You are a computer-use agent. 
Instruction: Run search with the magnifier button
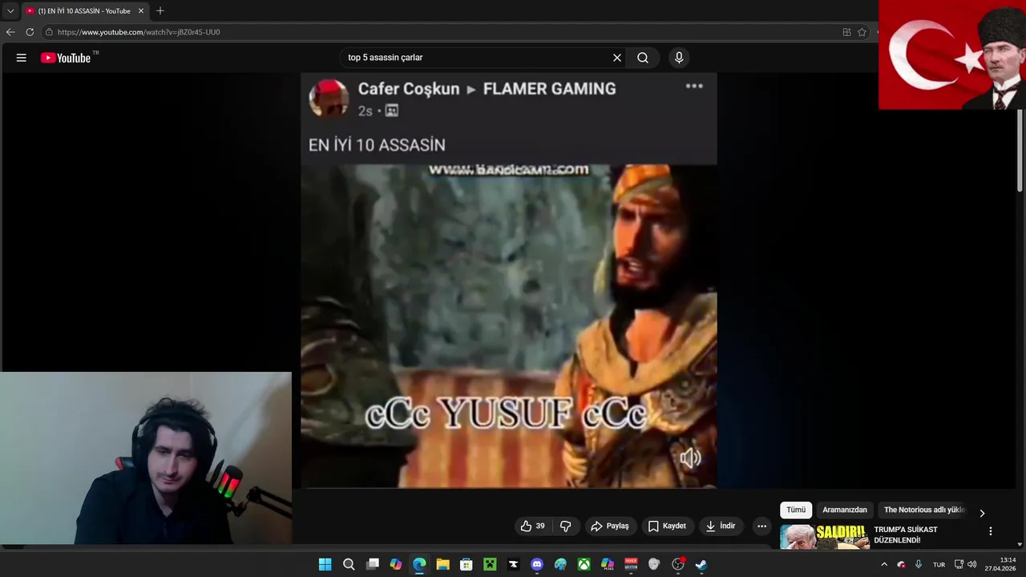pyautogui.click(x=643, y=58)
